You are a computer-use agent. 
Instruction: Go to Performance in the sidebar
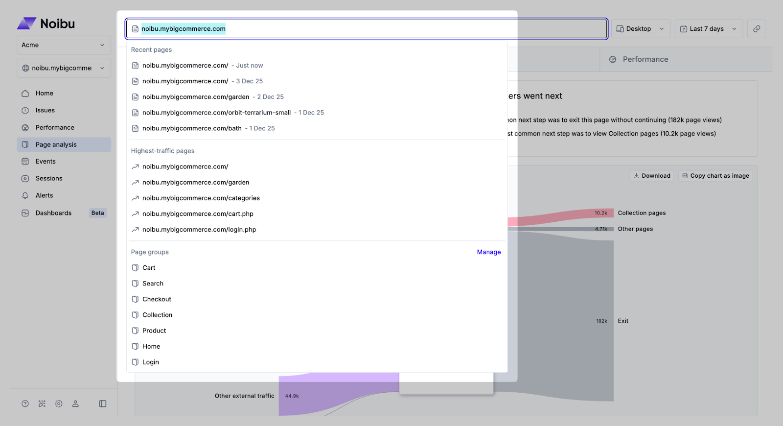pyautogui.click(x=64, y=127)
